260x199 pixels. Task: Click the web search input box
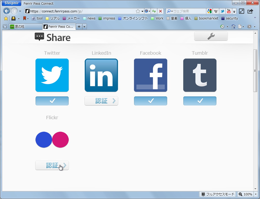[189, 11]
